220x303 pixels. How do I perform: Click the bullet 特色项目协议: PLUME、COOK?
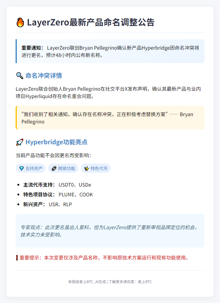coord(58,195)
